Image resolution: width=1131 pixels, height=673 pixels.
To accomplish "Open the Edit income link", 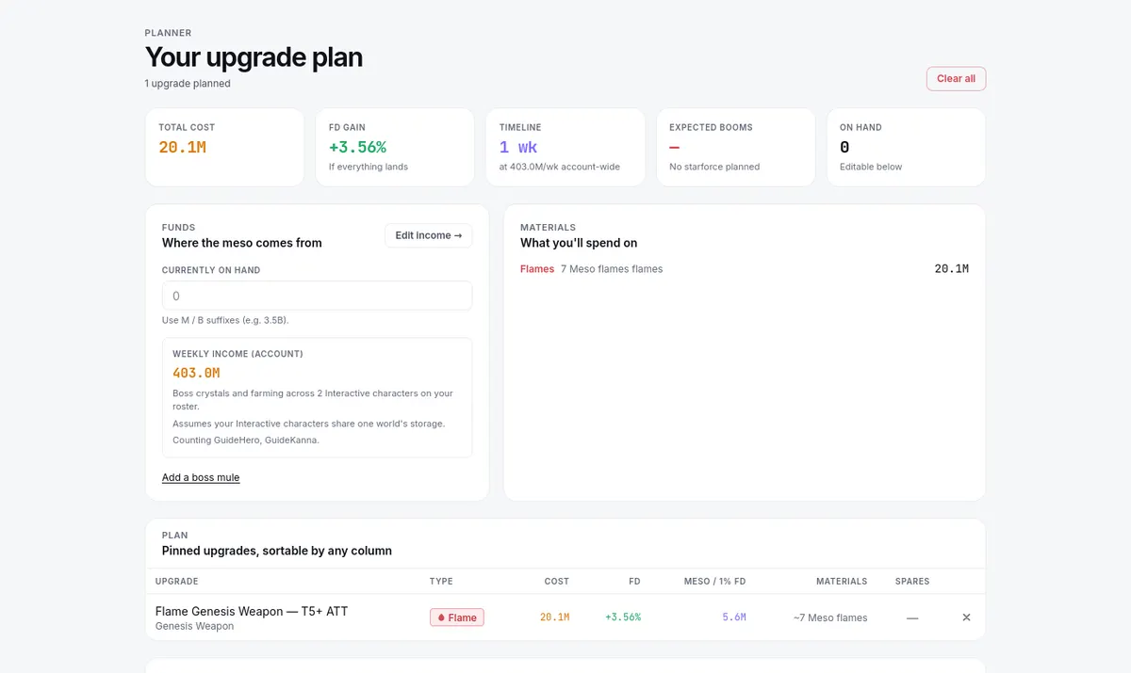I will coord(429,235).
